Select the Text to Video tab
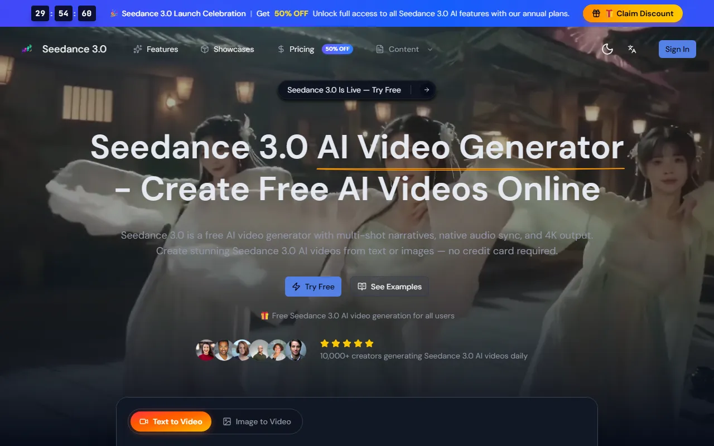714x446 pixels. point(171,421)
